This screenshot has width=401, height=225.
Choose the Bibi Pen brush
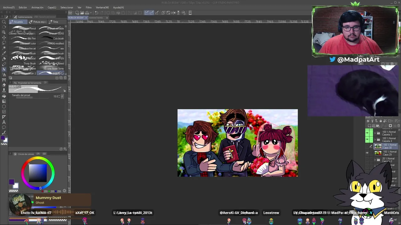click(23, 38)
